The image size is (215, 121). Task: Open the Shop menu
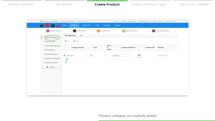97,25
